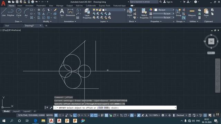Toggle lineweight display in status bar
This screenshot has width=221, height=124.
103,115
